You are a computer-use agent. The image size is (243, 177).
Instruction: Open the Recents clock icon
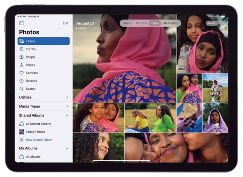pyautogui.click(x=21, y=81)
